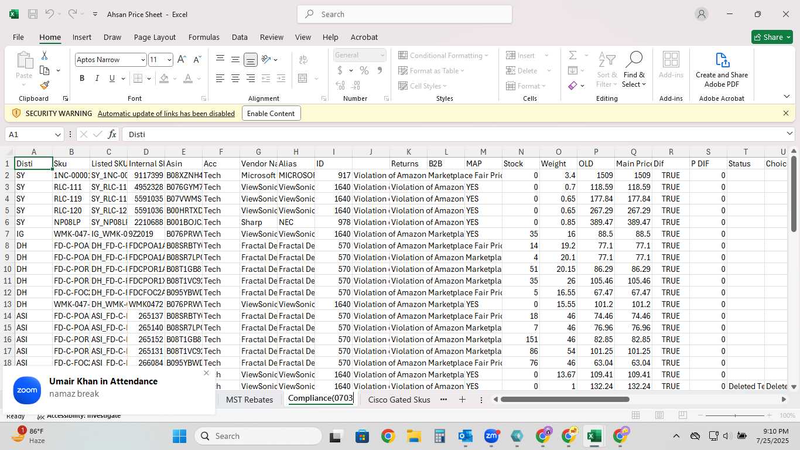This screenshot has width=800, height=450.
Task: Open the font size 11 dropdown
Action: pos(169,60)
